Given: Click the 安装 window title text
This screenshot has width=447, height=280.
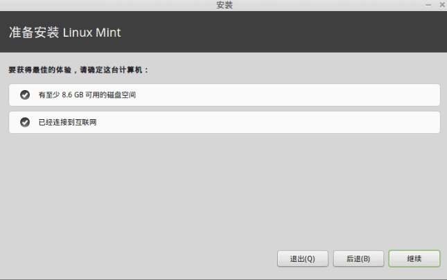Looking at the screenshot, I should (223, 5).
